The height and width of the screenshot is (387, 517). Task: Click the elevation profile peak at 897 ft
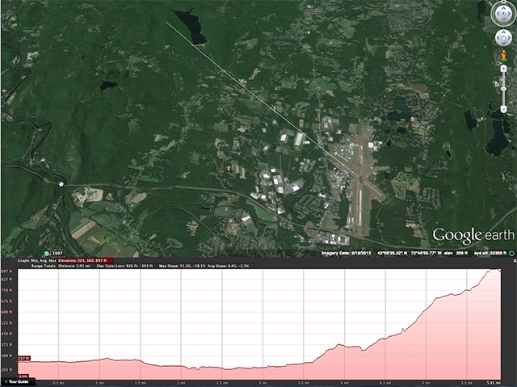coord(494,270)
